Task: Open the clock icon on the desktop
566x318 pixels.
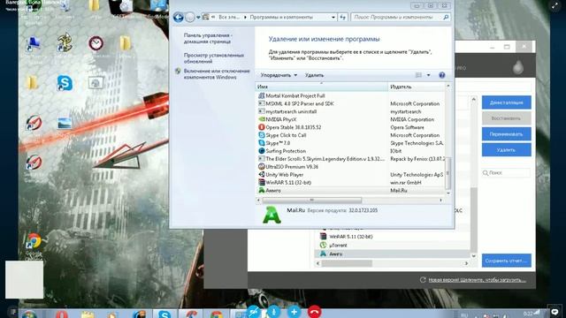Action: pos(96,43)
